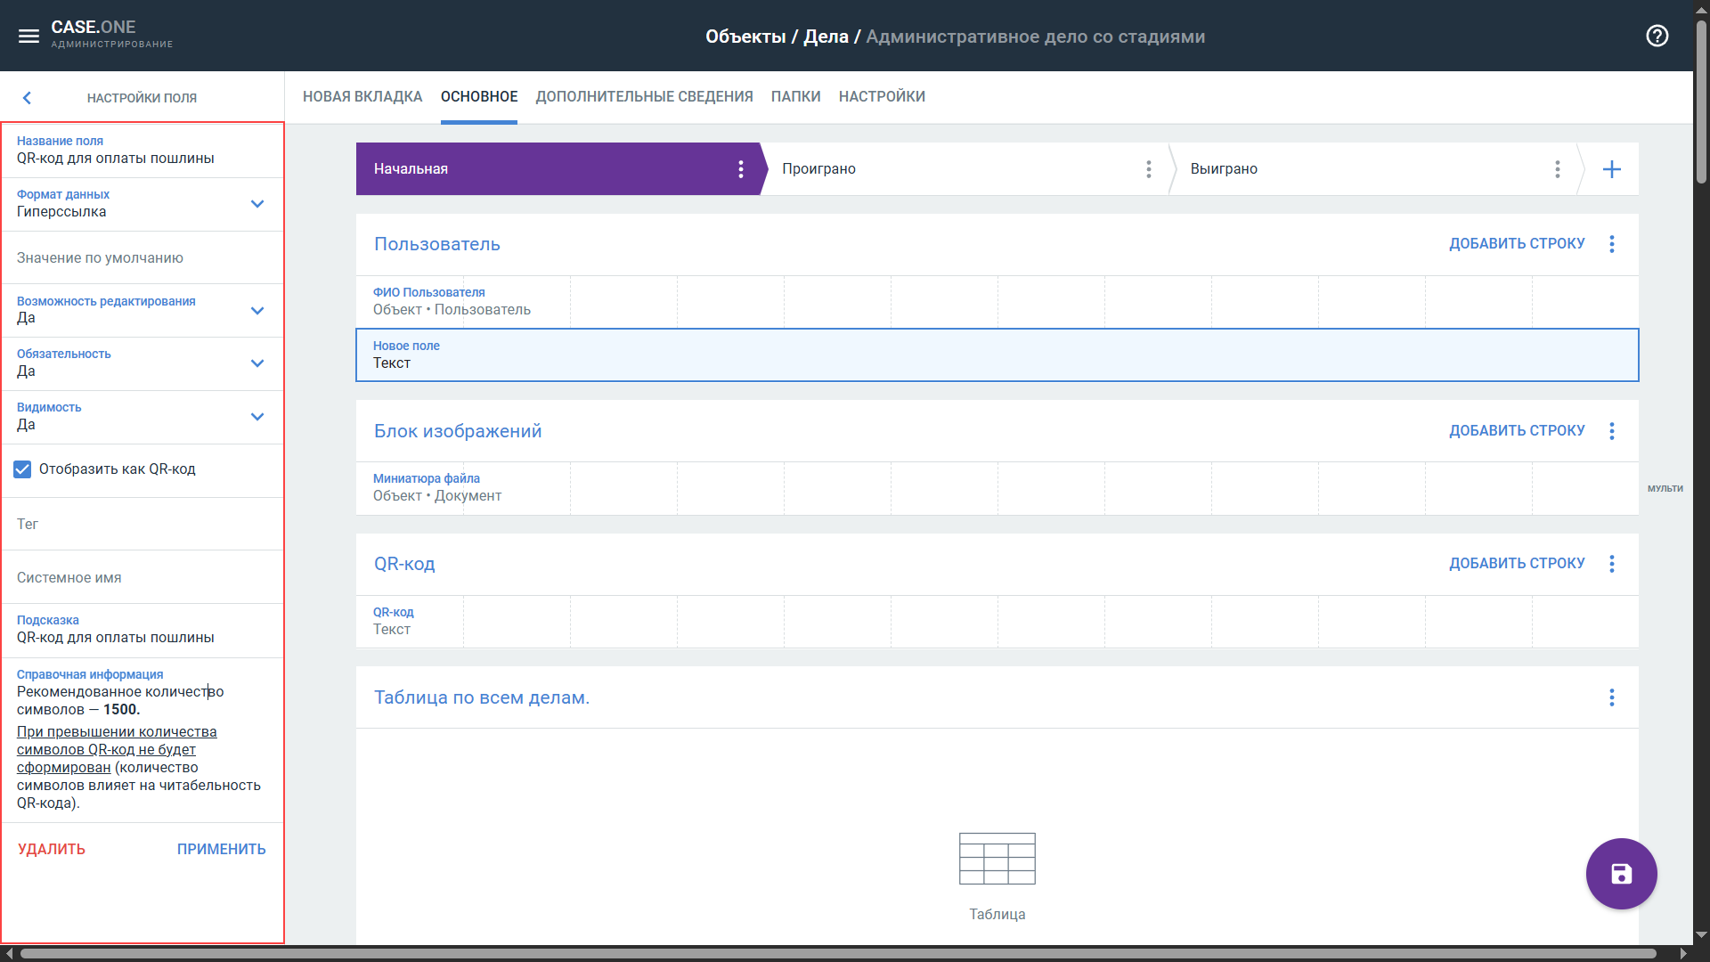The height and width of the screenshot is (962, 1710).
Task: Open options menu for Проиграно stage
Action: click(1148, 169)
